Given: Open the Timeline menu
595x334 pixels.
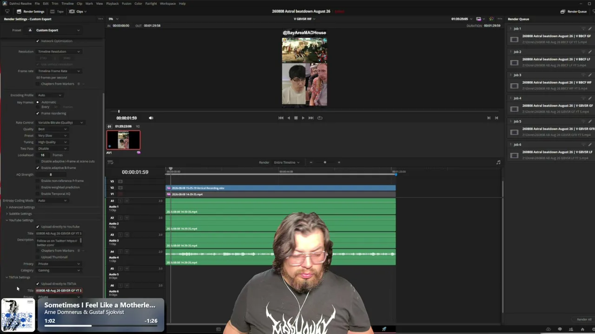Looking at the screenshot, I should click(x=67, y=4).
